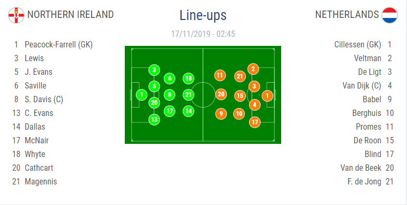The height and width of the screenshot is (205, 407).
Task: Click the NORTHERN IRELAND team name
Action: [71, 15]
